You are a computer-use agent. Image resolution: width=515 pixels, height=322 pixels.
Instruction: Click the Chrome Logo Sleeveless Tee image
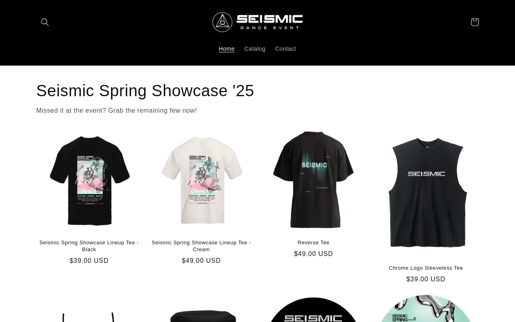[x=426, y=192]
